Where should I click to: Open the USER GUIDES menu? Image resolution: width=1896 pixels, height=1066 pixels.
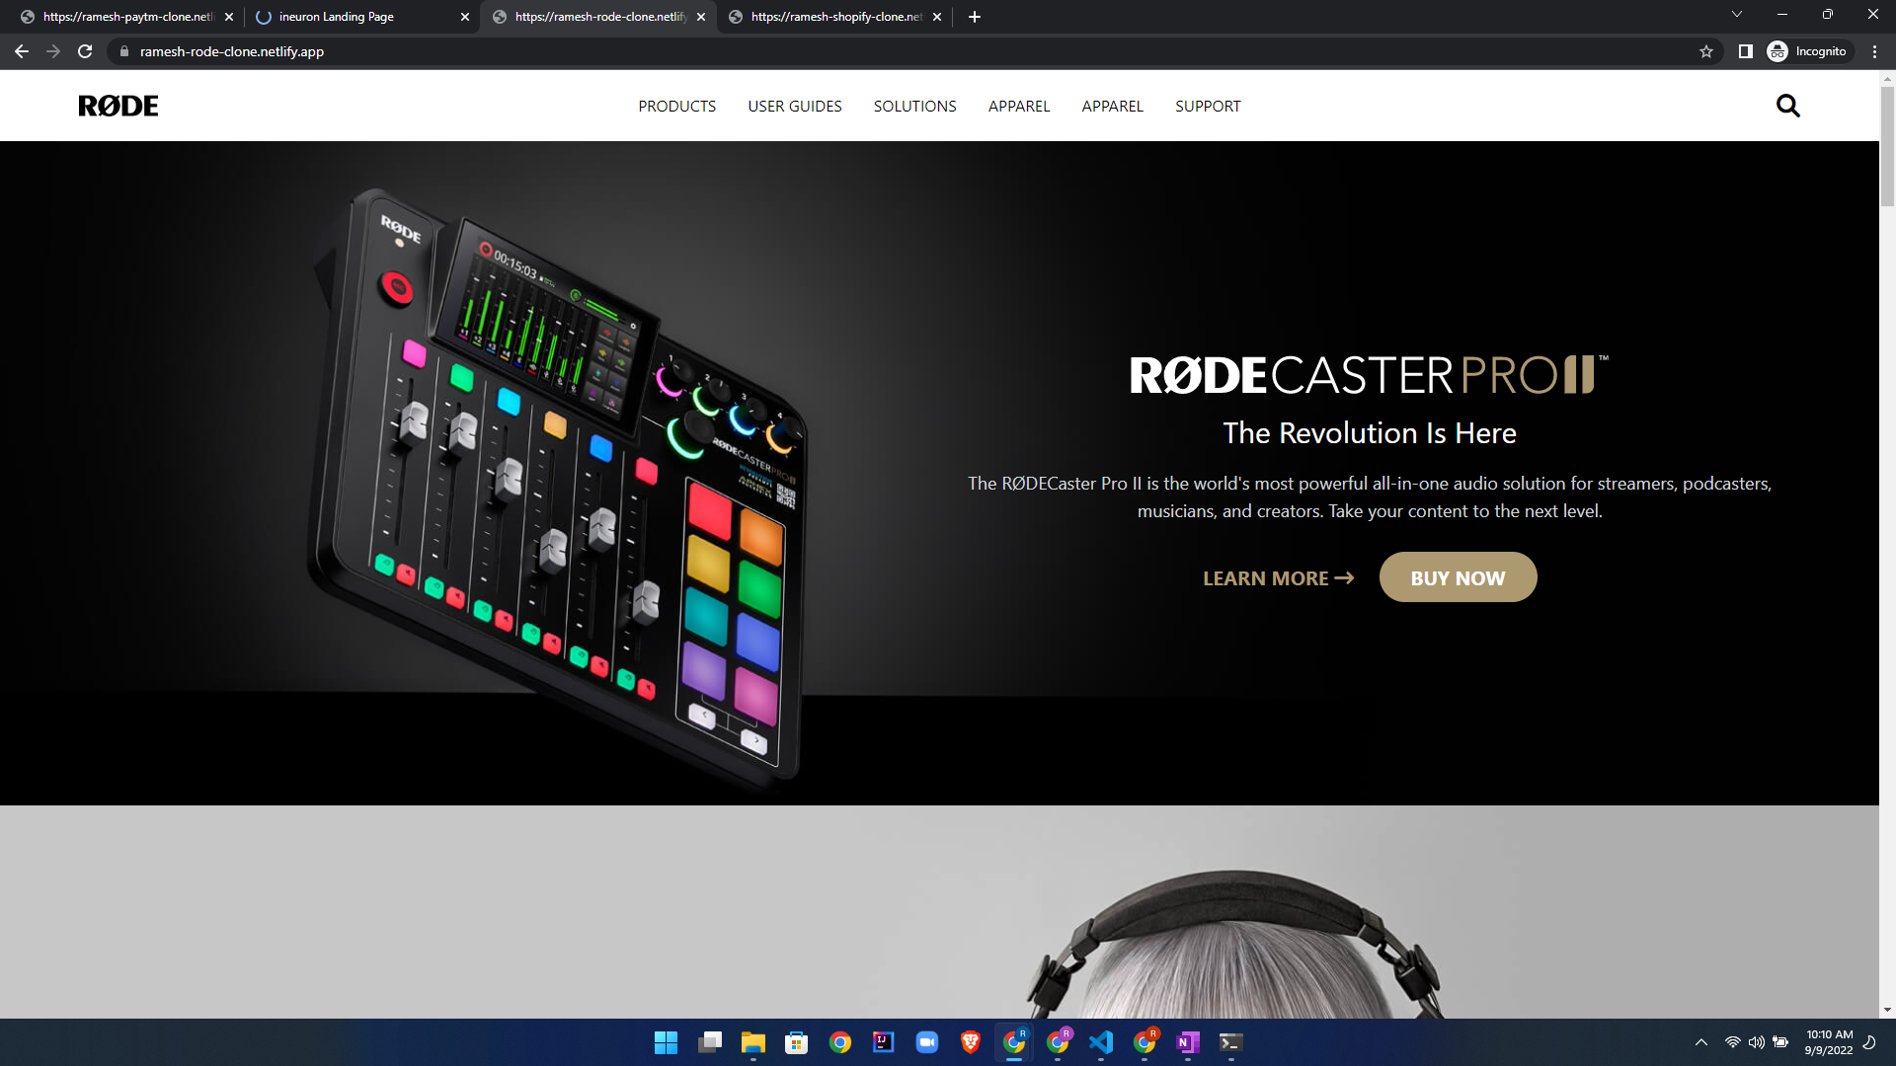(x=795, y=107)
